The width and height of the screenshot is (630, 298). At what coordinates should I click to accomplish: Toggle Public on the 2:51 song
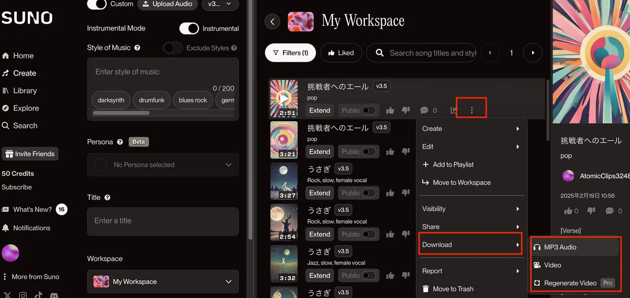[x=369, y=110]
